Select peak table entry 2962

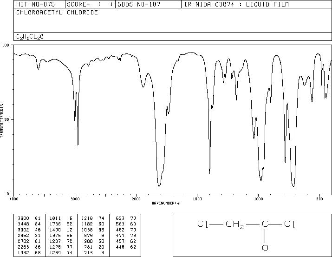(x=23, y=236)
